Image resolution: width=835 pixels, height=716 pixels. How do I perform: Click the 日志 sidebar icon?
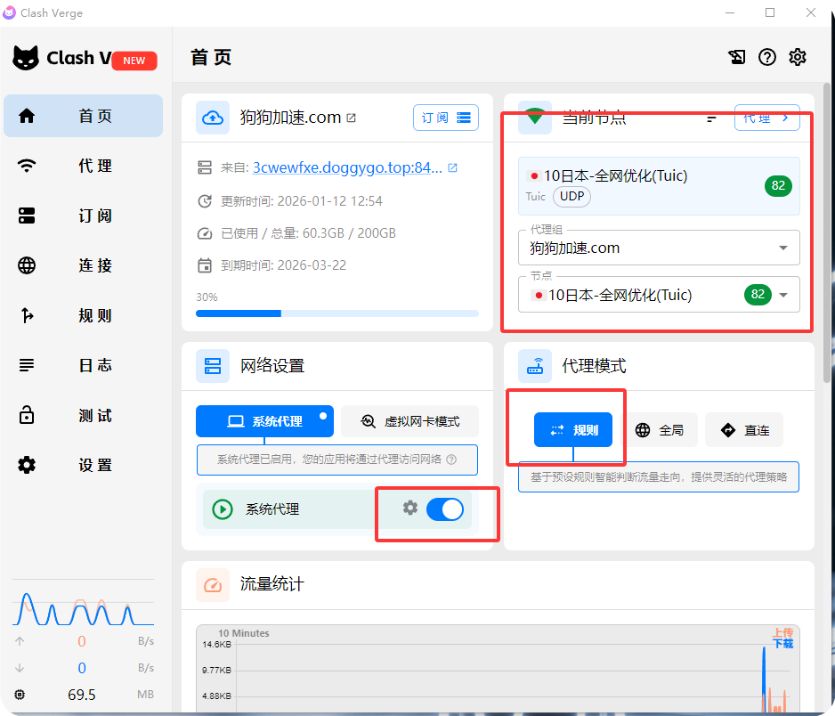27,365
